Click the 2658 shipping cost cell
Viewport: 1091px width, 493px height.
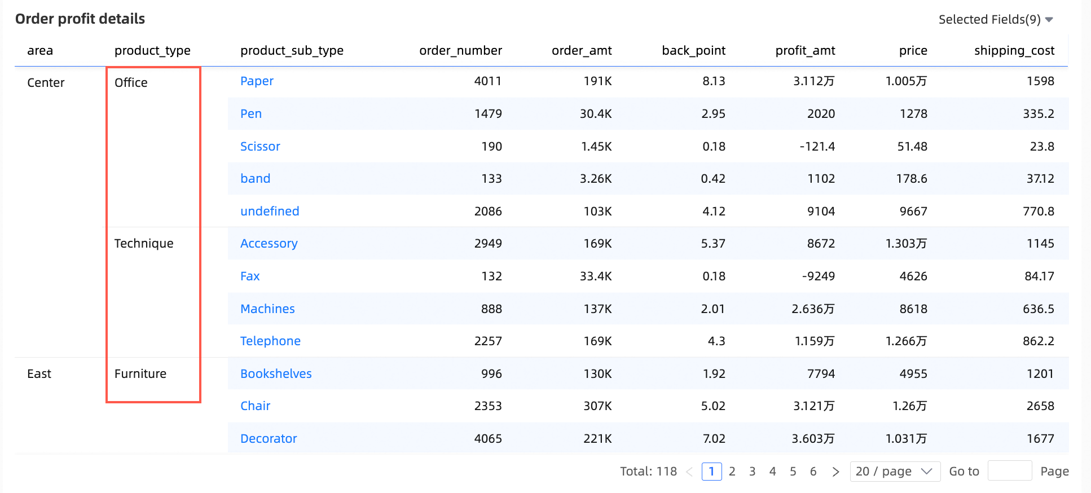coord(1040,406)
